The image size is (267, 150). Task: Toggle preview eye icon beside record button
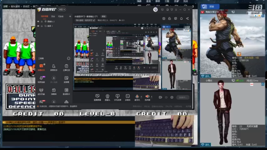pyautogui.click(x=166, y=97)
